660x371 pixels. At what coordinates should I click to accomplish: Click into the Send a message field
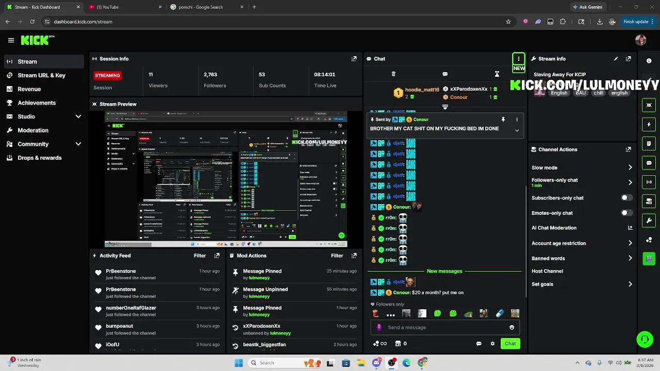[x=446, y=327]
